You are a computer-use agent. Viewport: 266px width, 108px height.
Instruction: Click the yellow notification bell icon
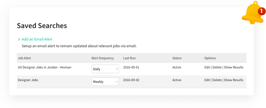coord(253,13)
